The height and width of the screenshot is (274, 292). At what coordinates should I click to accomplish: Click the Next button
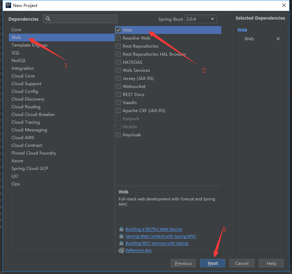click(x=213, y=263)
